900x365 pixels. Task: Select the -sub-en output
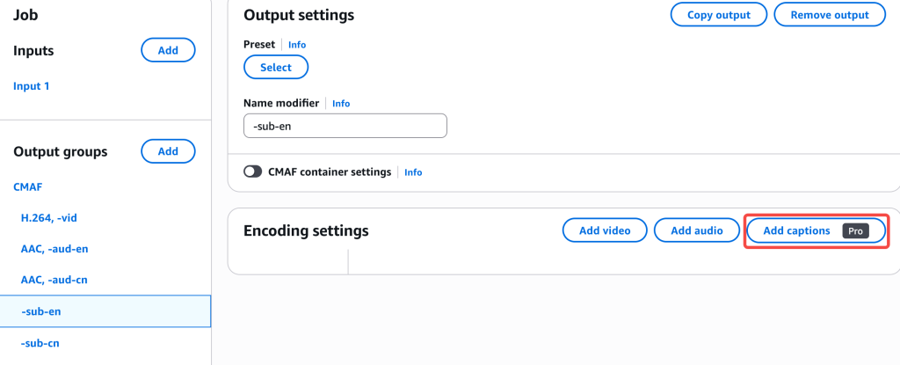pyautogui.click(x=40, y=311)
